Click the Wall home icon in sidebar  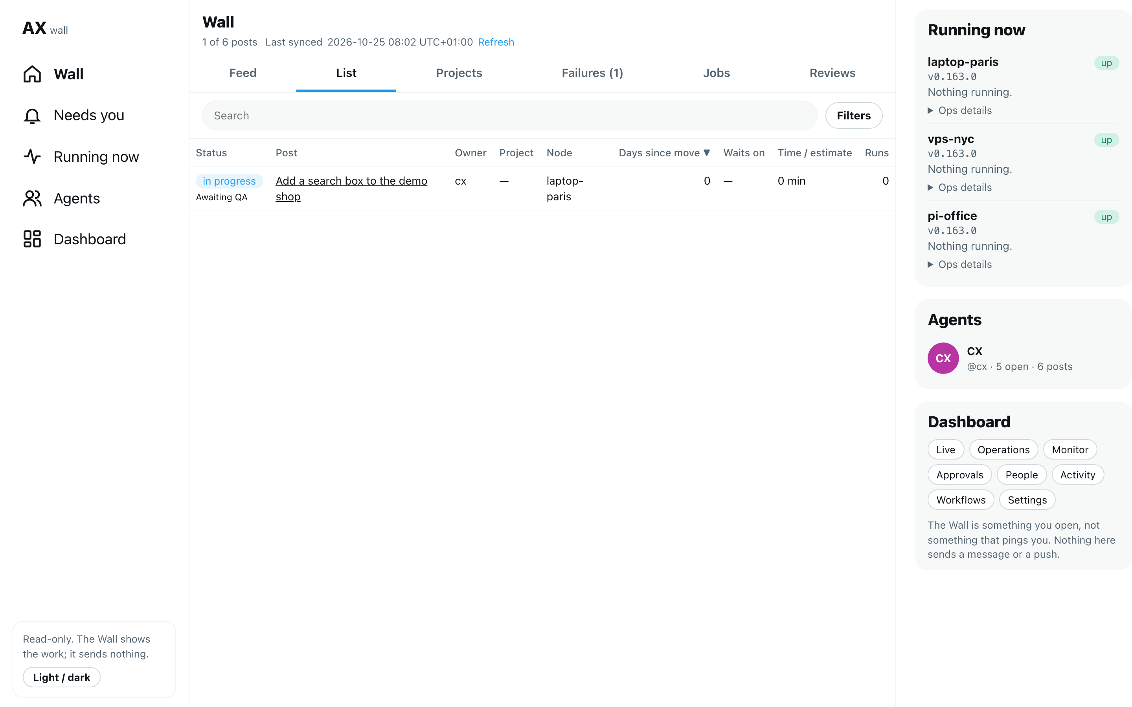[x=32, y=74]
